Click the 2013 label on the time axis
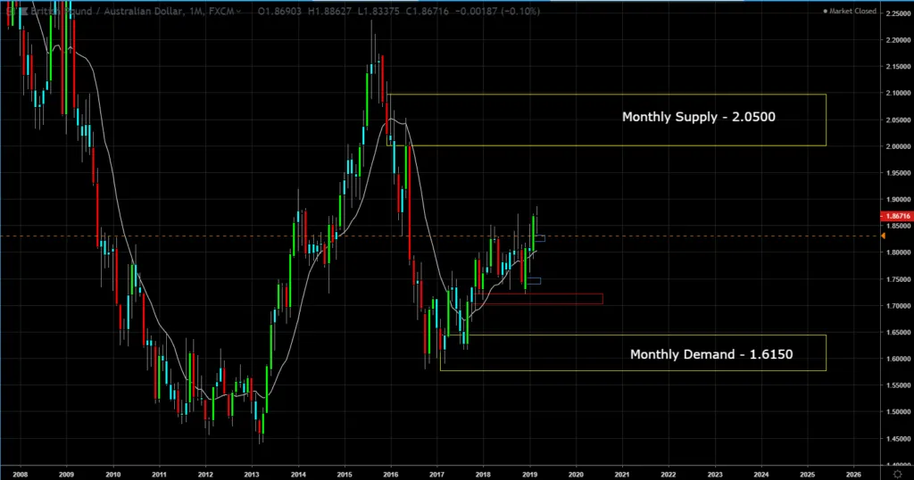 [252, 474]
